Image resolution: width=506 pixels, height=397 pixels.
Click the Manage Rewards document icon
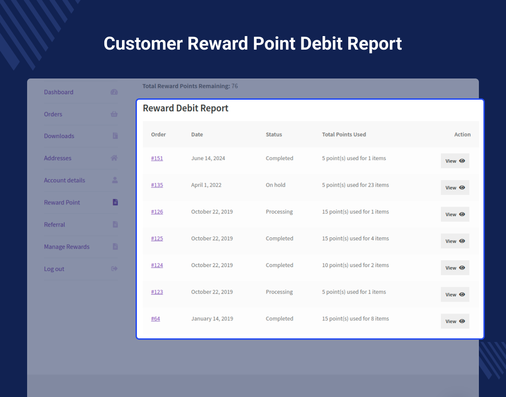(x=115, y=246)
